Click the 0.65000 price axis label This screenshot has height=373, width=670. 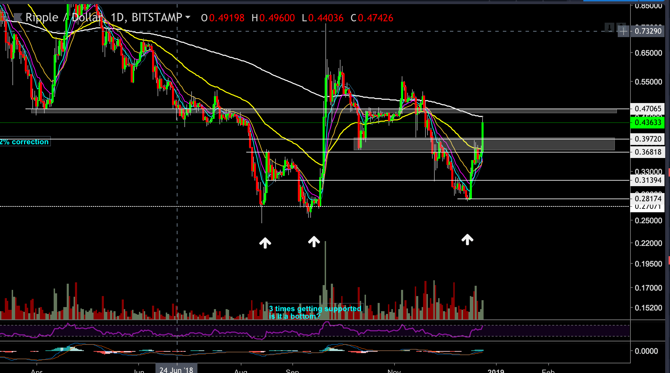(648, 53)
